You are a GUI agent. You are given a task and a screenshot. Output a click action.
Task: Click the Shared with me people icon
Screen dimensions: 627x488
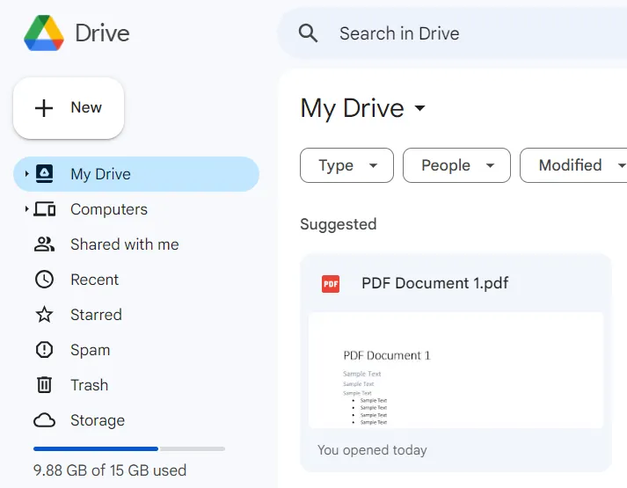45,244
